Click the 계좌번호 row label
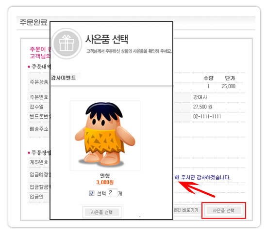266x233 pixels. 39,162
